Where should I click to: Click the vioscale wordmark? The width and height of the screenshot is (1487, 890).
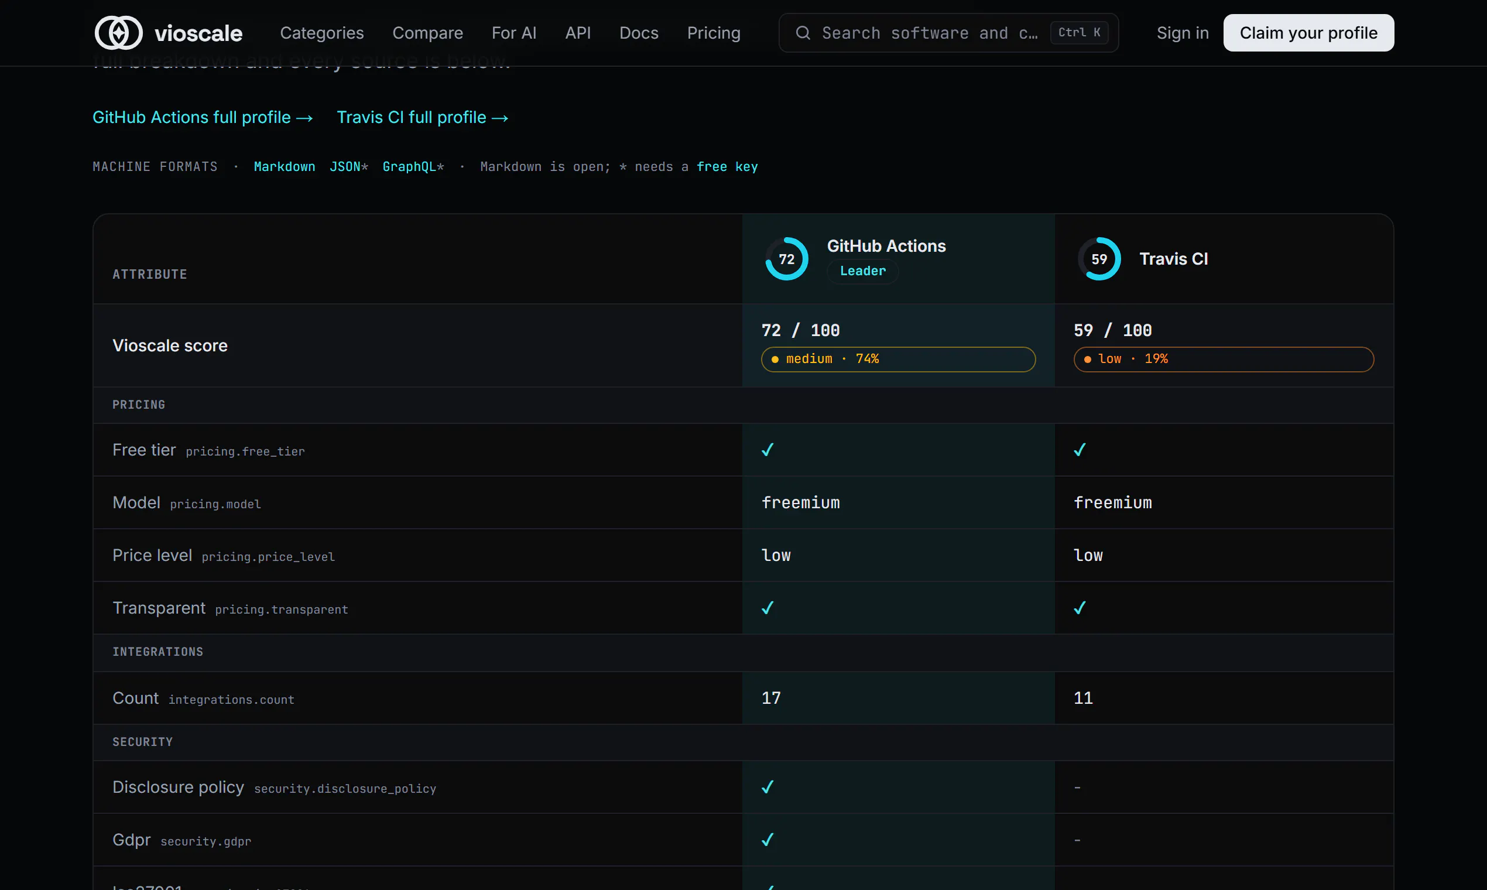[x=198, y=33]
